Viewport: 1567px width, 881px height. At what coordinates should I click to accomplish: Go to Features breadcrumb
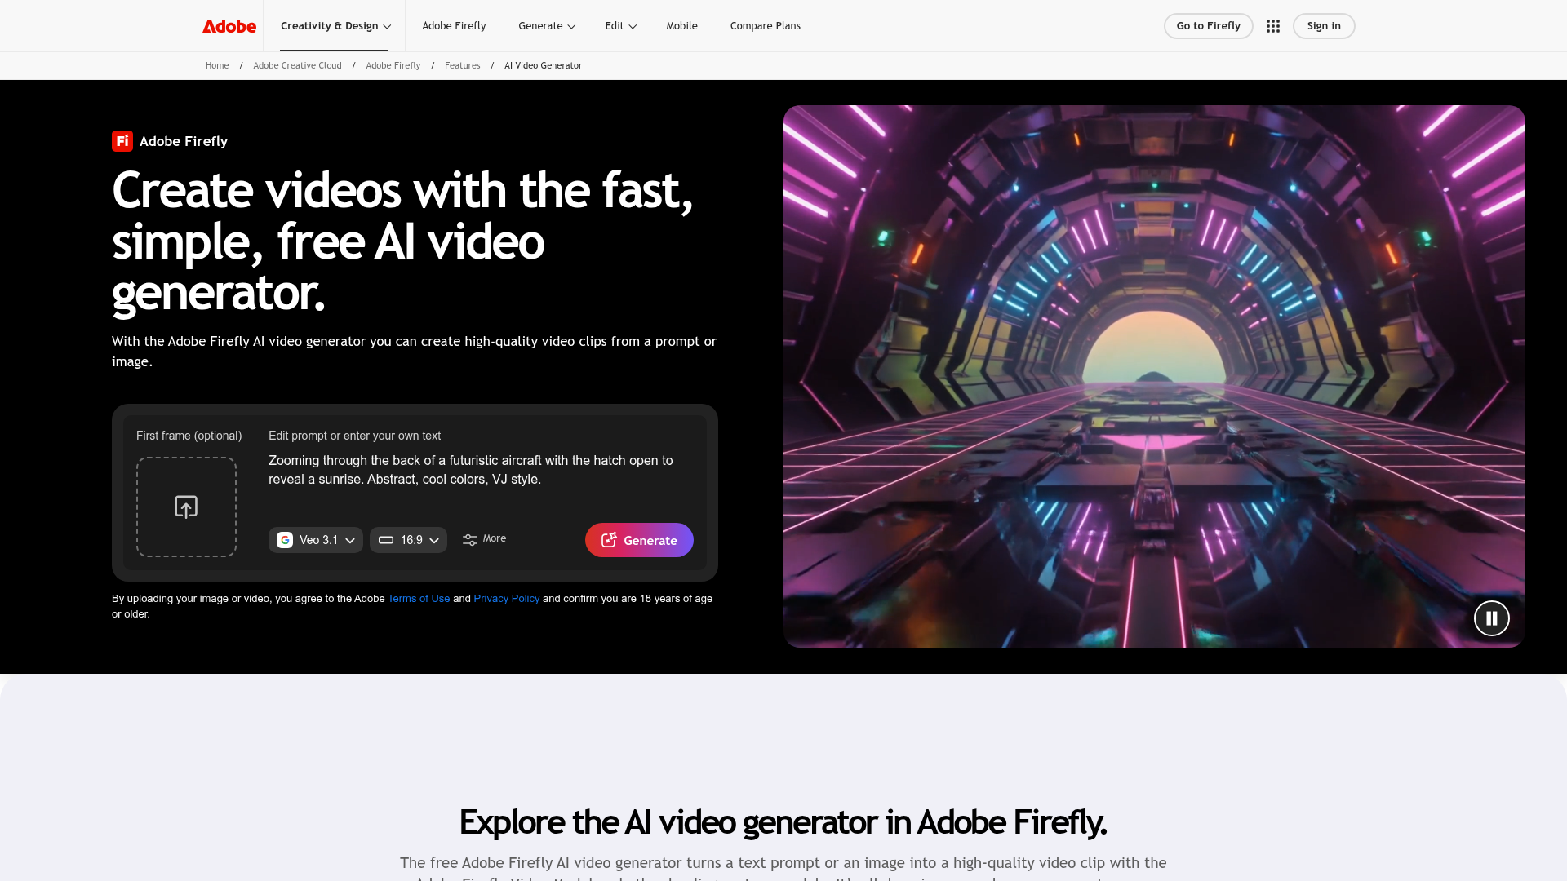(x=463, y=65)
